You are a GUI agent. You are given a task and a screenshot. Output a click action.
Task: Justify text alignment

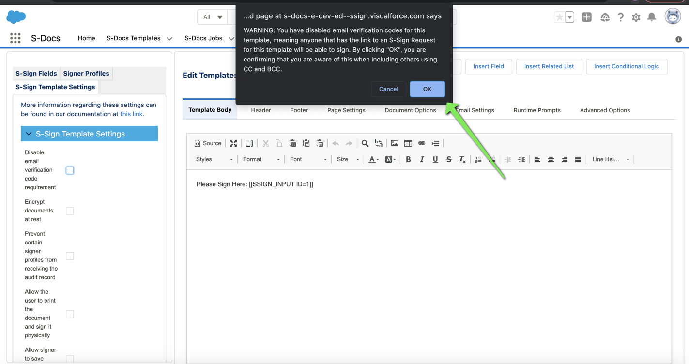coord(578,159)
